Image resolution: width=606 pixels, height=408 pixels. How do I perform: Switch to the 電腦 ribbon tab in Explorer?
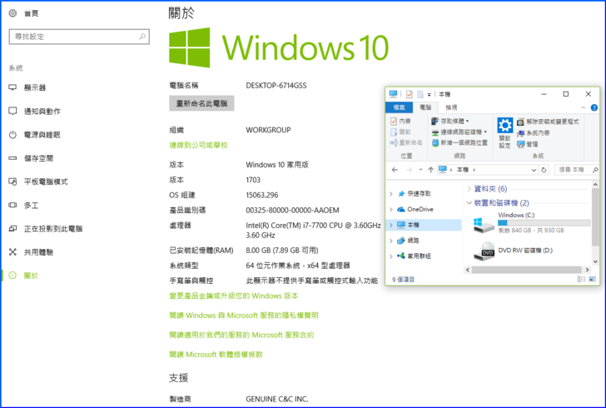click(425, 107)
